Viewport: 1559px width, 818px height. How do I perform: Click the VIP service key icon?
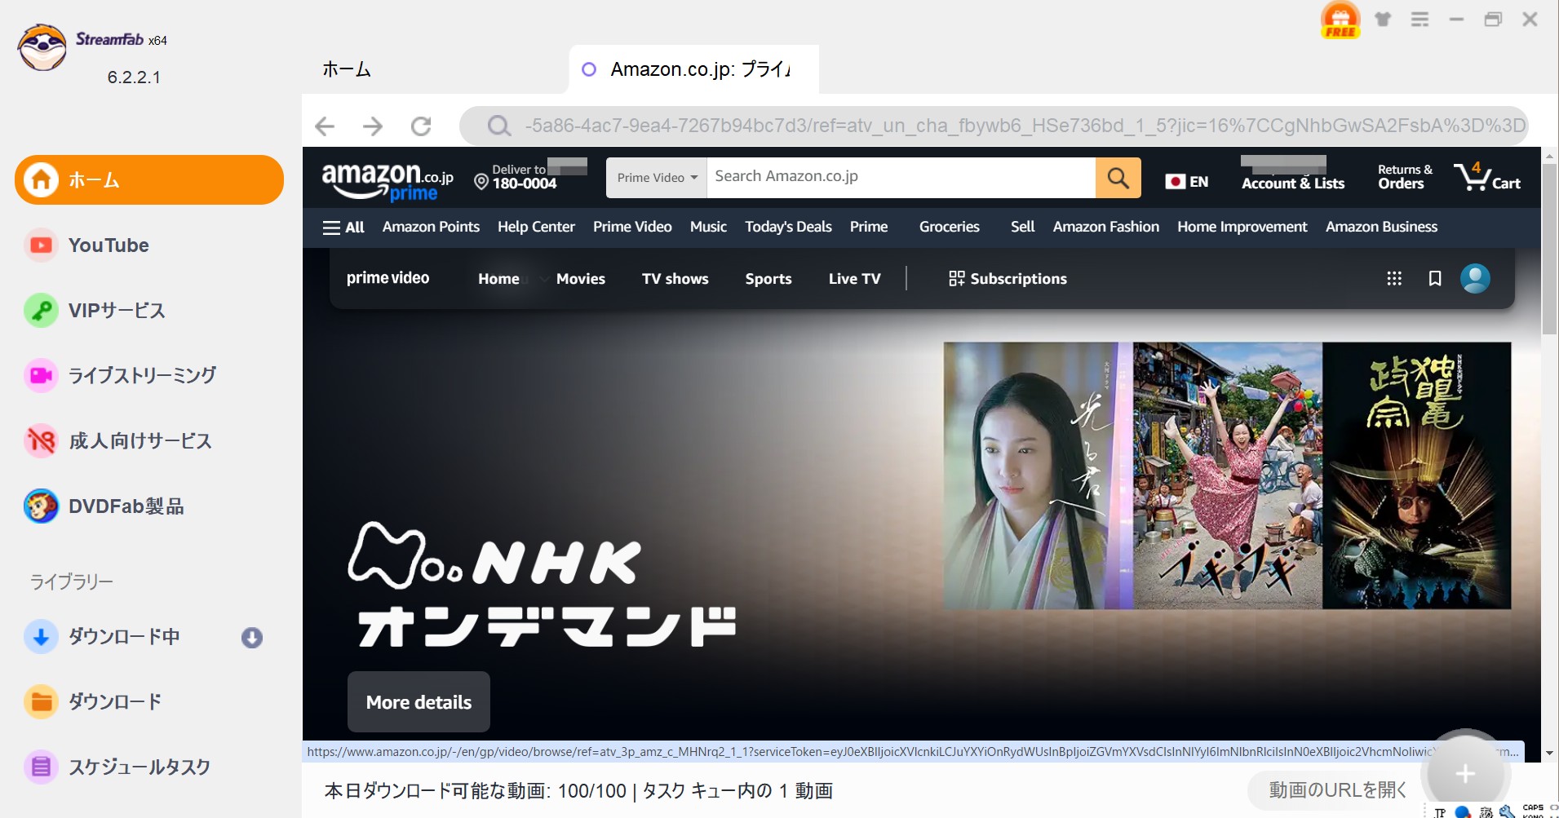[41, 311]
